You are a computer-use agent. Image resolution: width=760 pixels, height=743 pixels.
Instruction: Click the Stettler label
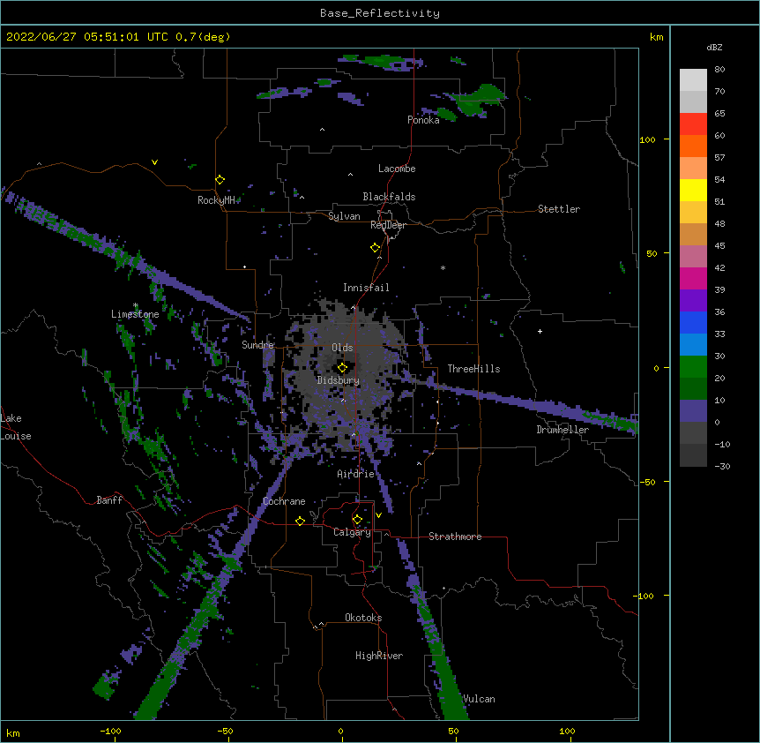(559, 209)
